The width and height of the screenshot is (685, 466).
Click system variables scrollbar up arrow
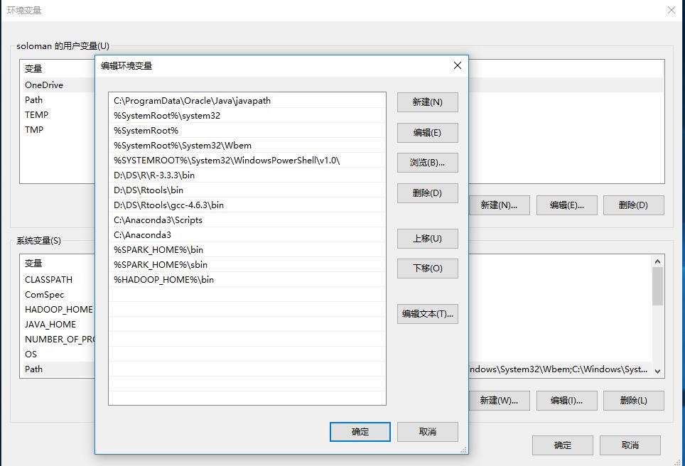(x=657, y=261)
